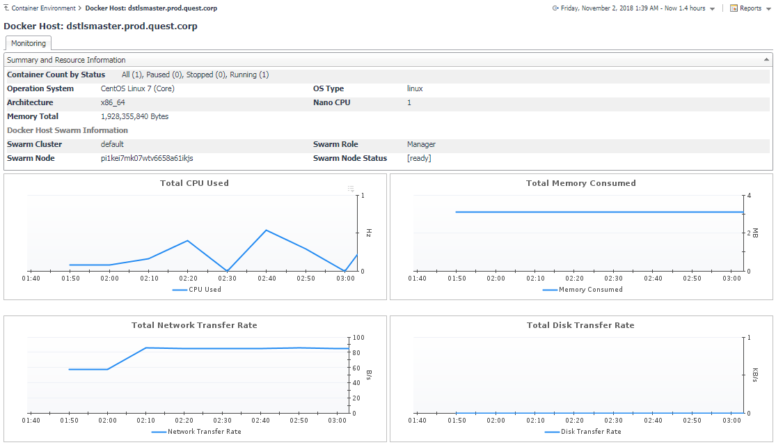The image size is (776, 445).
Task: Click the Network Transfer Rate line at 02:10
Action: pos(146,348)
